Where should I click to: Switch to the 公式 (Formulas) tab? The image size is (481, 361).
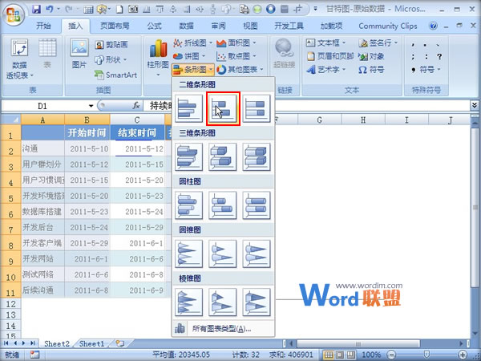click(x=154, y=26)
